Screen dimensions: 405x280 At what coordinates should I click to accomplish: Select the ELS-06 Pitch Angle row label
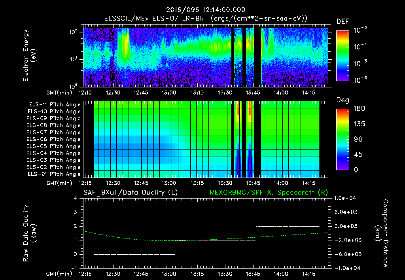tap(54, 139)
